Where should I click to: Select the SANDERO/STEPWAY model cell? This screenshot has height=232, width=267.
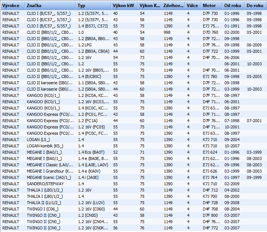click(x=45, y=183)
